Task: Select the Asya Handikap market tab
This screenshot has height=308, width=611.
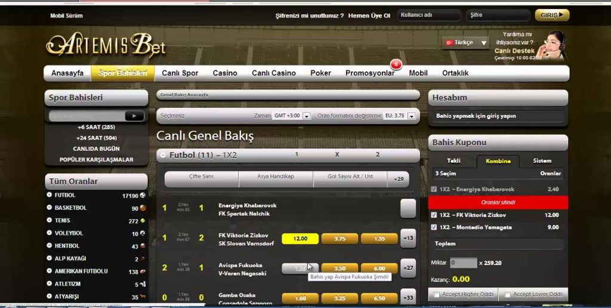Action: pos(276,179)
